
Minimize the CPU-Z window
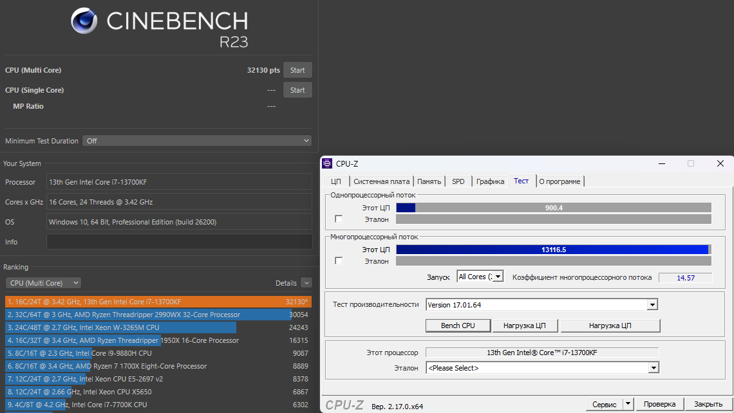(661, 163)
